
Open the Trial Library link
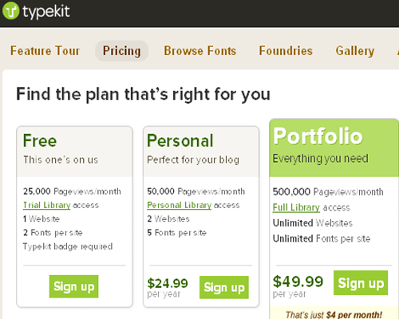point(47,205)
